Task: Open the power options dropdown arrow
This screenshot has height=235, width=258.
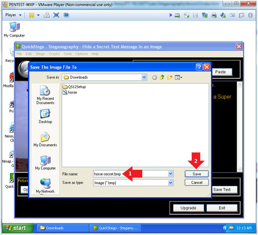Action: click(38, 15)
